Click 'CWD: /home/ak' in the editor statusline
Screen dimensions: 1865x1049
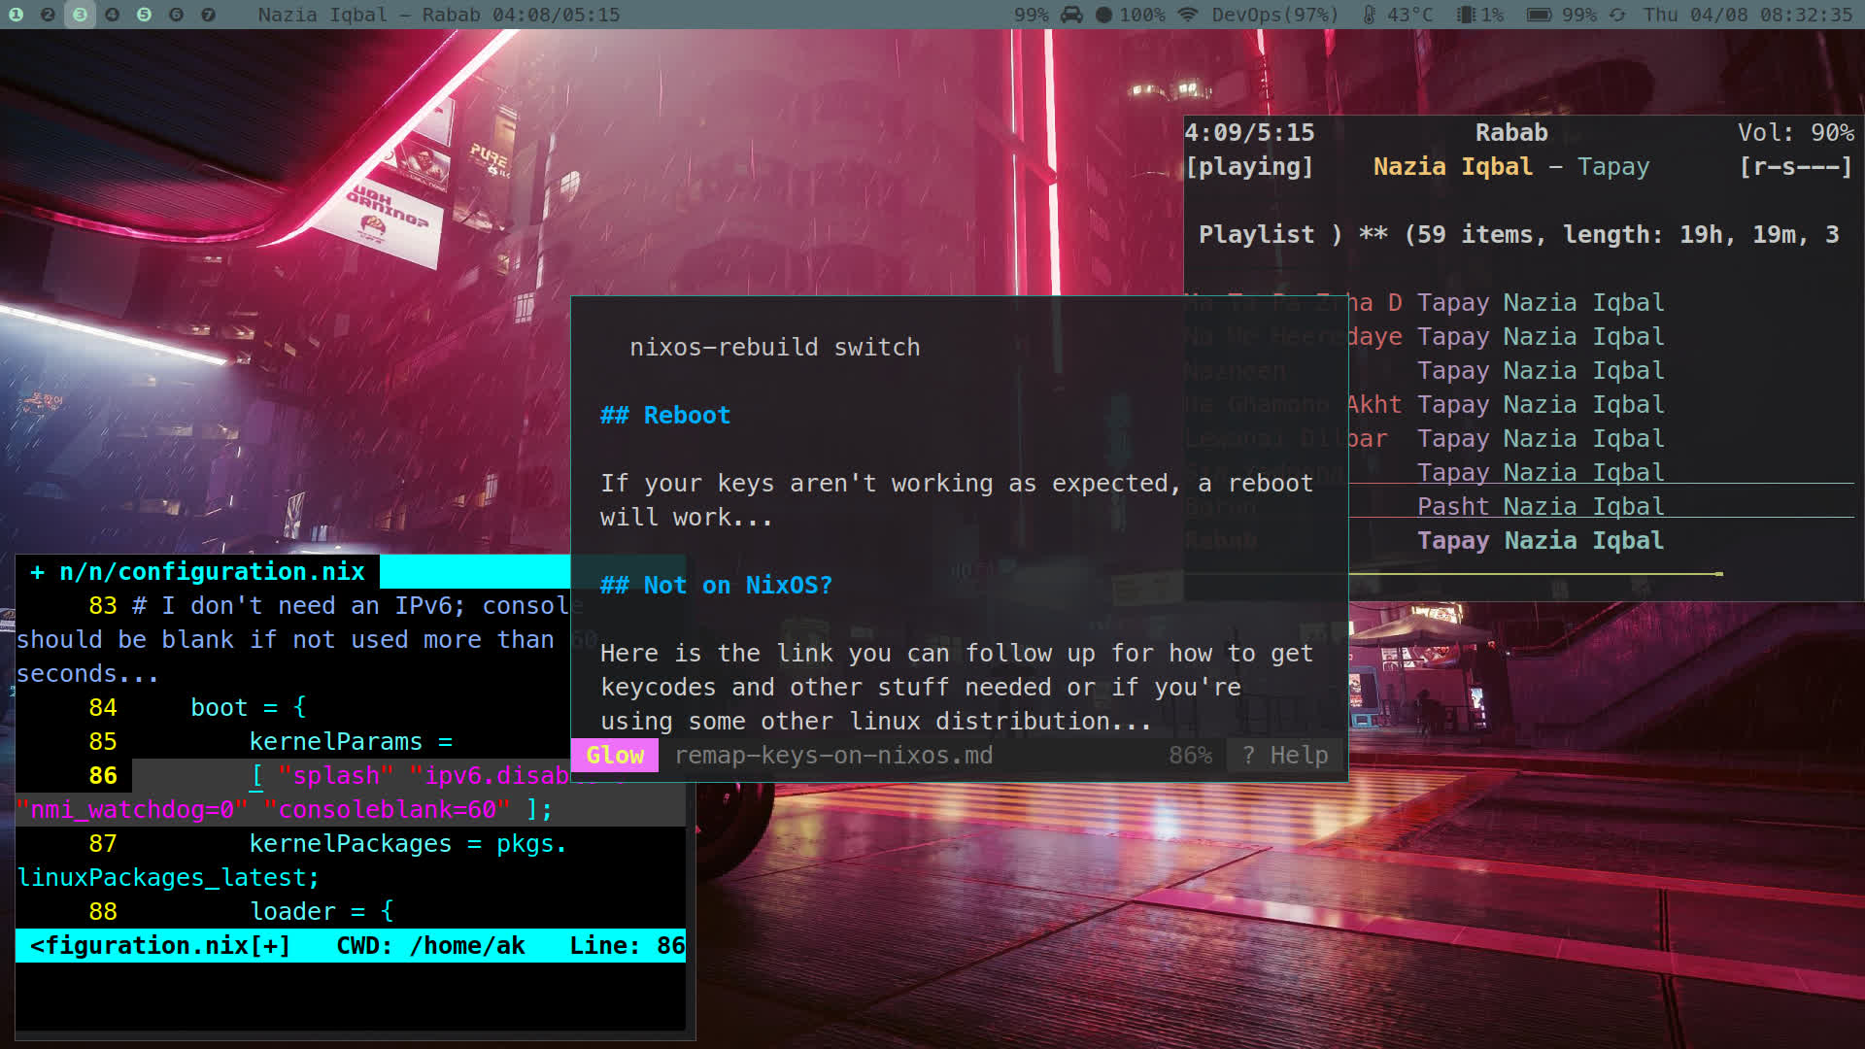coord(430,945)
